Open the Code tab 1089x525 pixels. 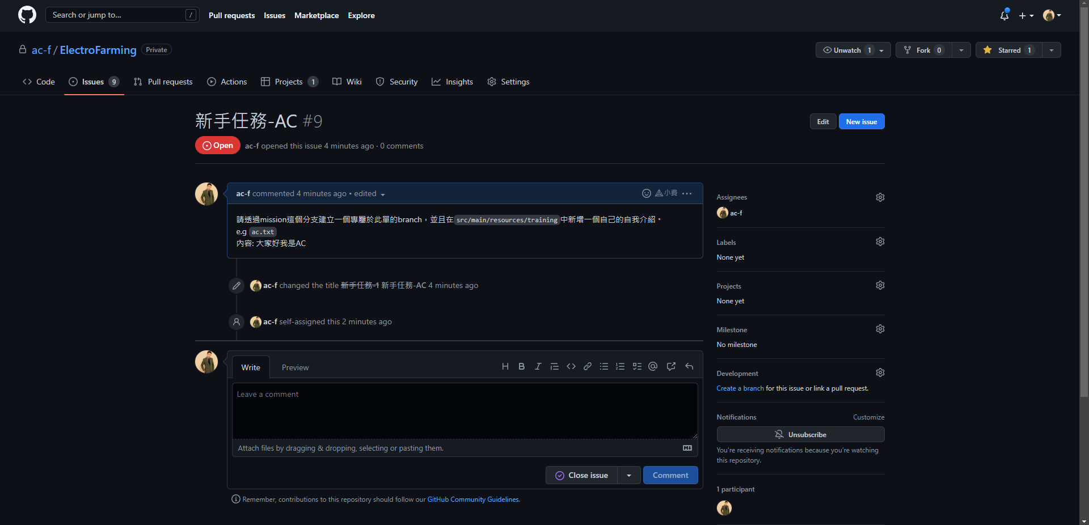click(39, 82)
